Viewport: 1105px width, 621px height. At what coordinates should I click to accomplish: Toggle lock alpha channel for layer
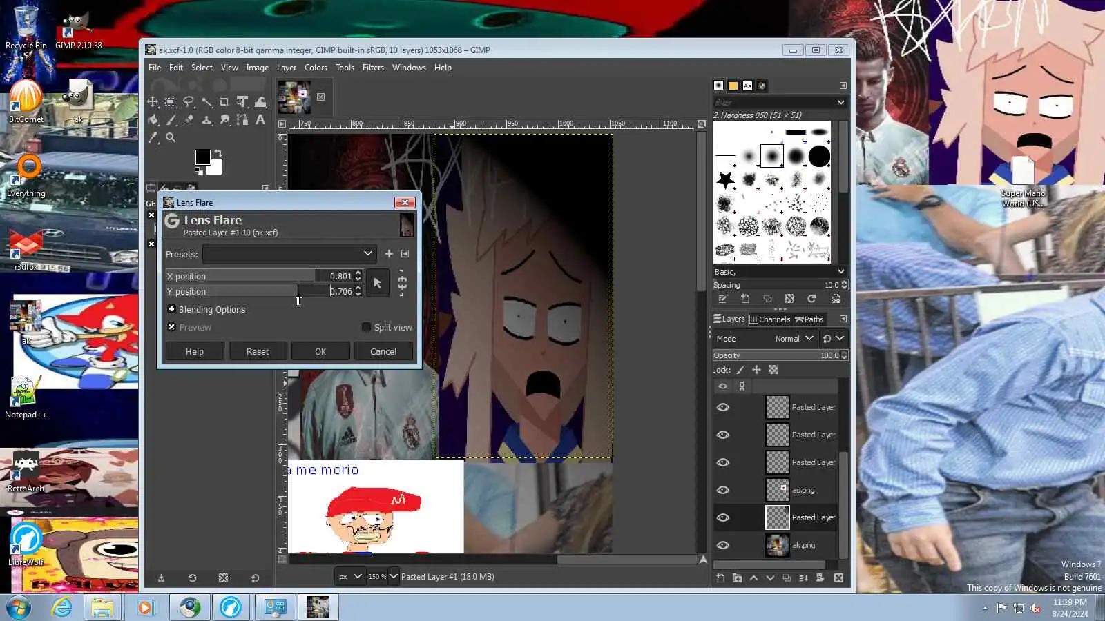coord(773,370)
